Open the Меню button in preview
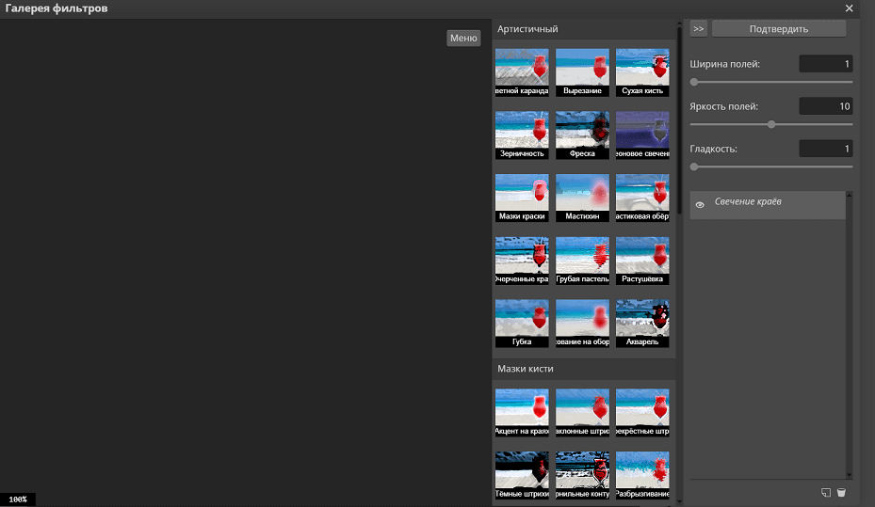The width and height of the screenshot is (875, 507). click(x=463, y=38)
